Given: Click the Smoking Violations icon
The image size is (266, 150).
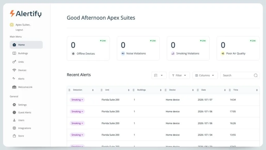Looking at the screenshot, I should tap(173, 53).
